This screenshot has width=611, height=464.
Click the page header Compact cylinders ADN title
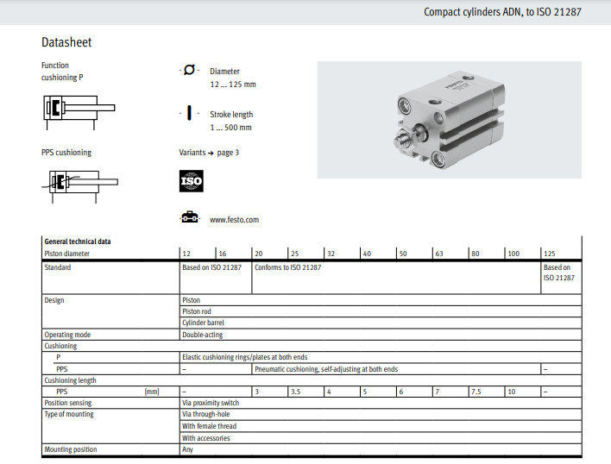point(502,12)
